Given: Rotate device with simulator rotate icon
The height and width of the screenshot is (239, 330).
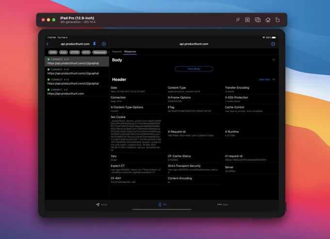Looking at the screenshot, I should 278,20.
